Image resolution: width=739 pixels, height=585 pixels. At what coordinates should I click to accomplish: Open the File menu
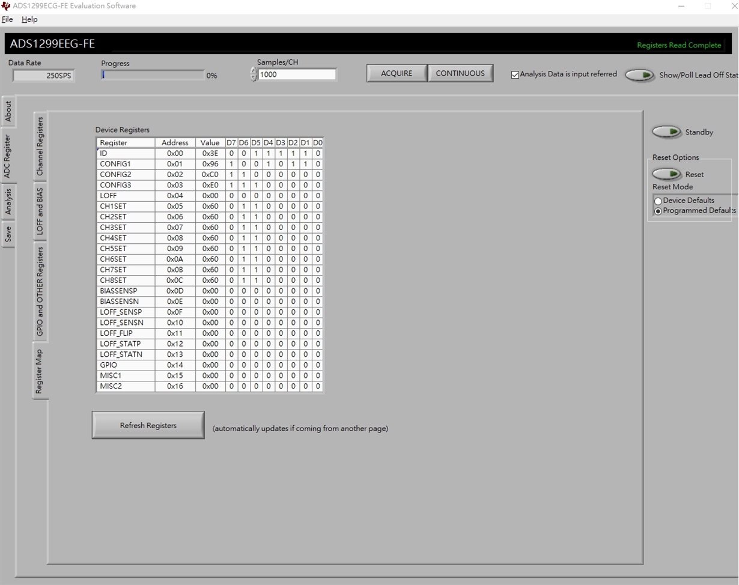[7, 19]
